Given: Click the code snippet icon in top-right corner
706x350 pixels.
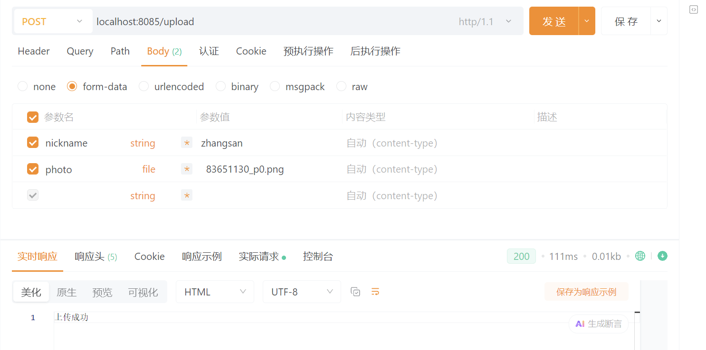Looking at the screenshot, I should point(693,9).
